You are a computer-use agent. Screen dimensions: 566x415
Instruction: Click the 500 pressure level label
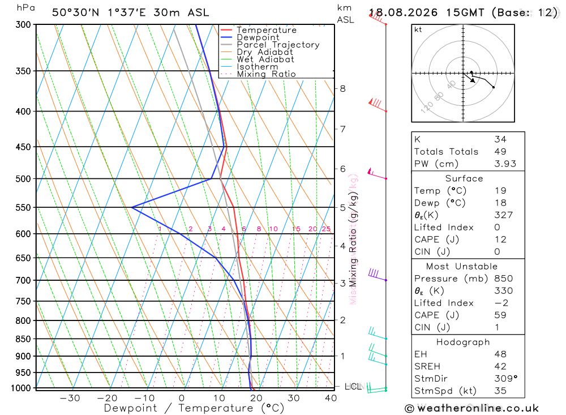coord(23,179)
